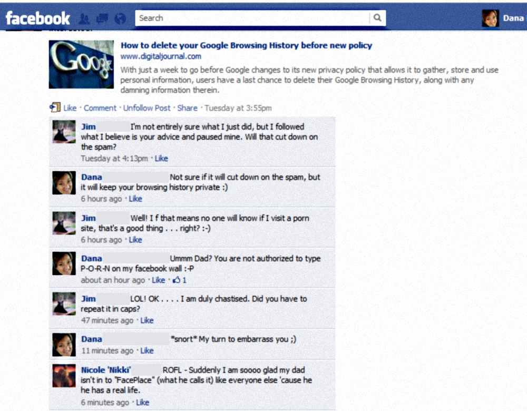Like the shared Google post
The height and width of the screenshot is (411, 527).
(70, 108)
